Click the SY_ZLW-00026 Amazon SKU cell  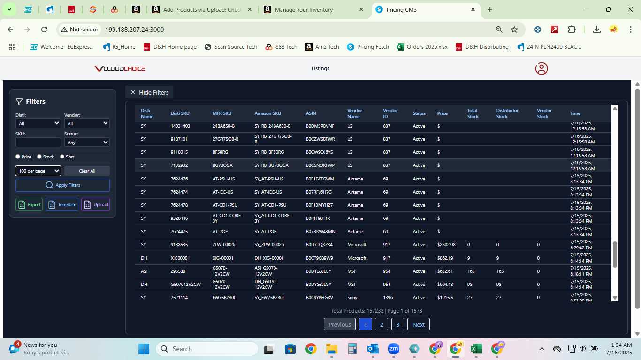(x=269, y=245)
